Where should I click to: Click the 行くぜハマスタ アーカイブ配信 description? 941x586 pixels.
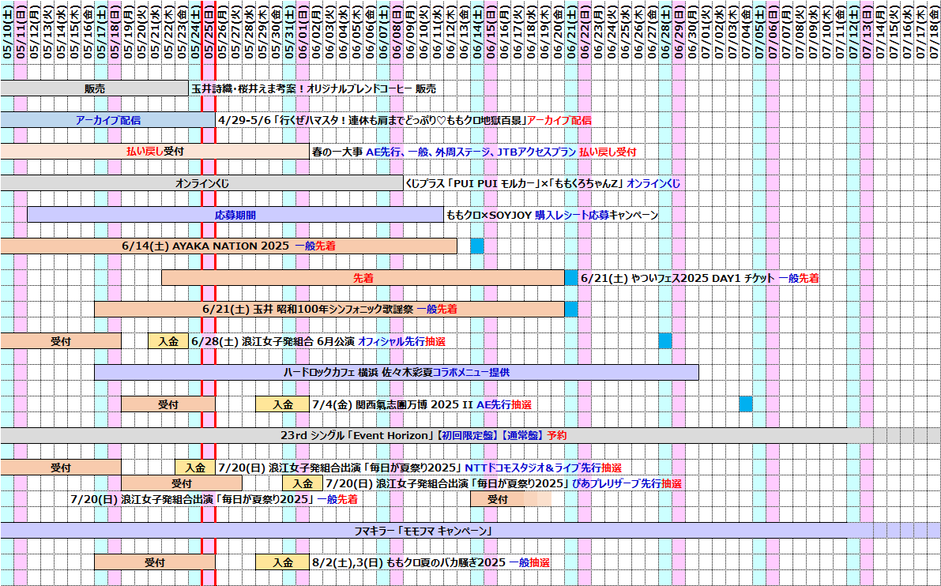pyautogui.click(x=405, y=121)
